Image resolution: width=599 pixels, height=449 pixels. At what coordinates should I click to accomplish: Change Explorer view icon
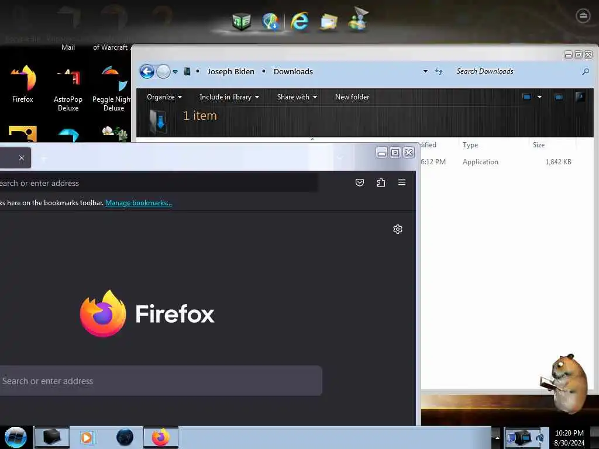pos(527,97)
